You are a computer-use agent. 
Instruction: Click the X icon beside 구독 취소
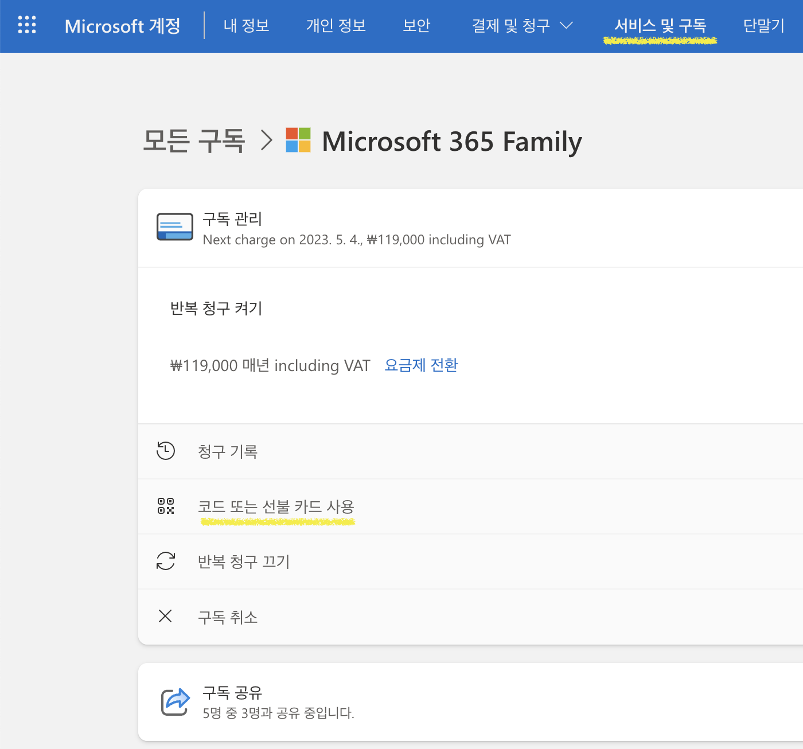tap(165, 616)
